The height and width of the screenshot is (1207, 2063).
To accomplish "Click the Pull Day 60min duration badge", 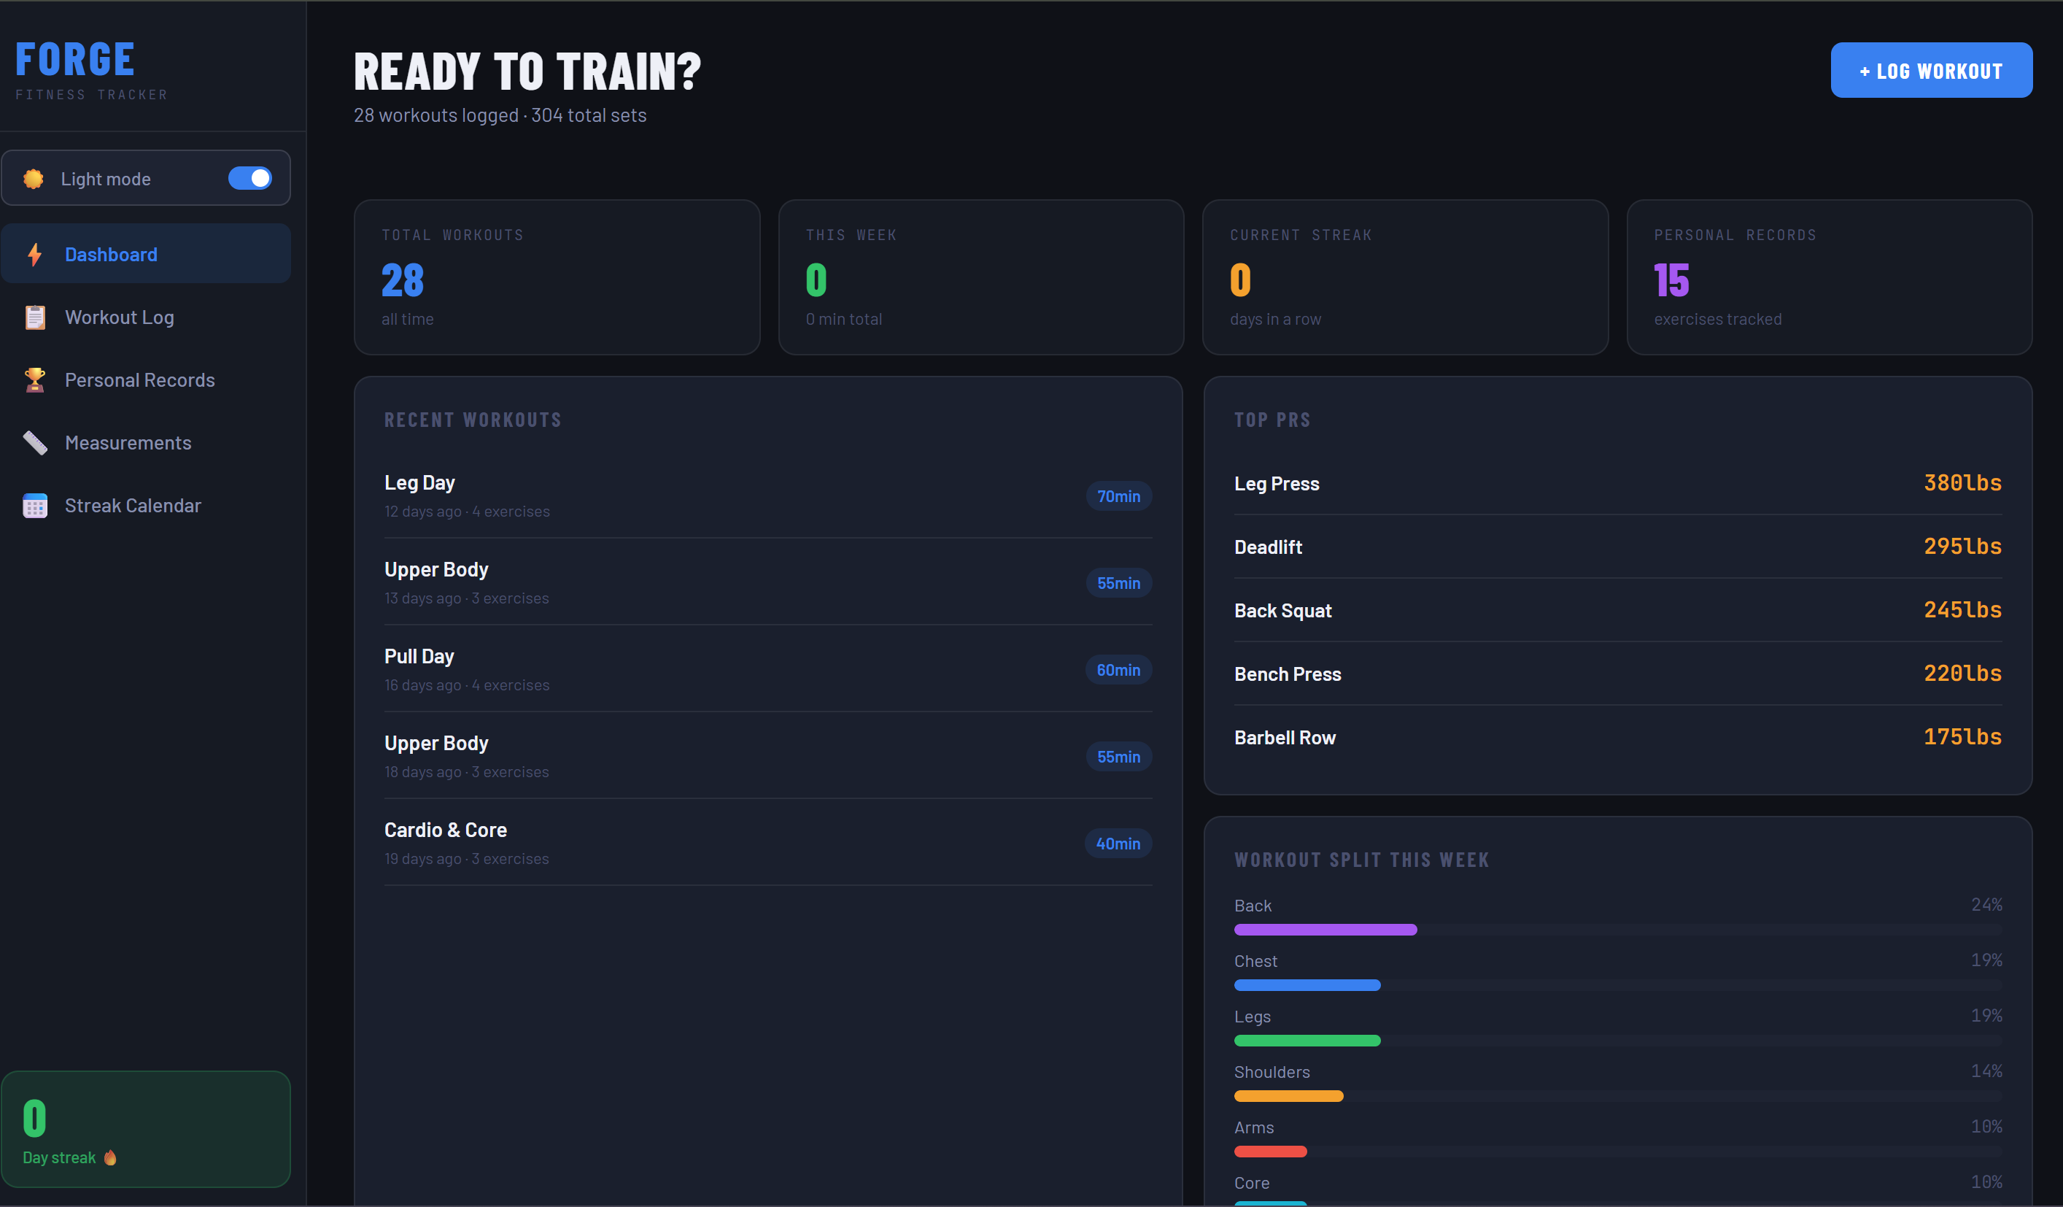I will click(x=1118, y=670).
